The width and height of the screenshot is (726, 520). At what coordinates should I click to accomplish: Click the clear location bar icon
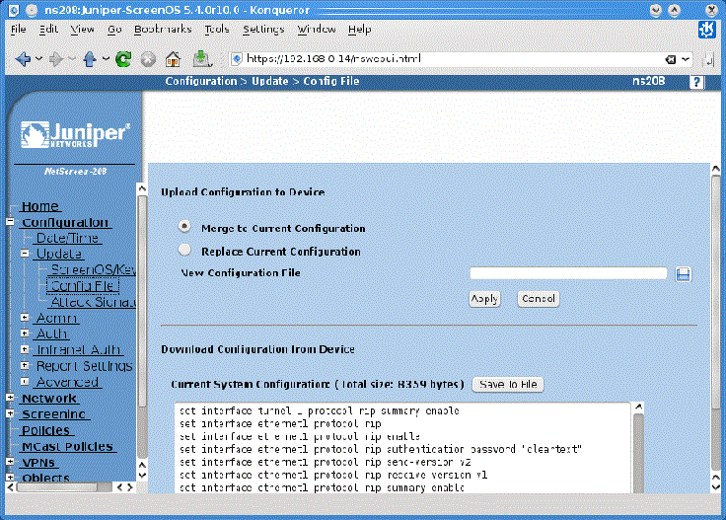point(671,59)
